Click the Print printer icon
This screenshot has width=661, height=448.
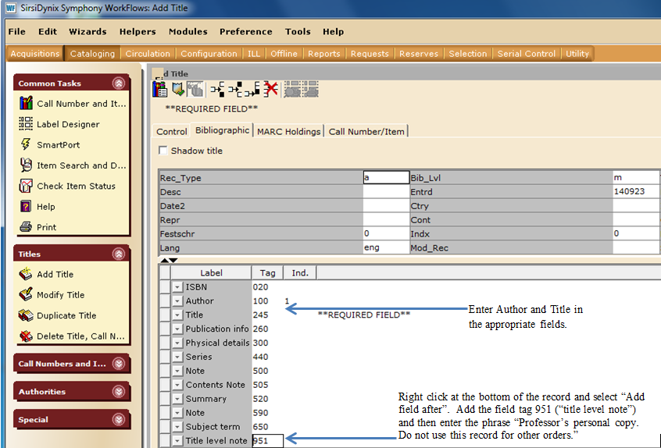(26, 227)
